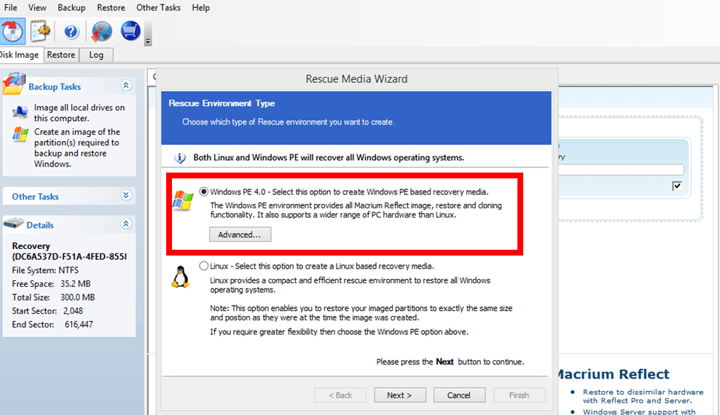Select the Windows PE 4.0 radio button
The width and height of the screenshot is (720, 415).
[204, 192]
